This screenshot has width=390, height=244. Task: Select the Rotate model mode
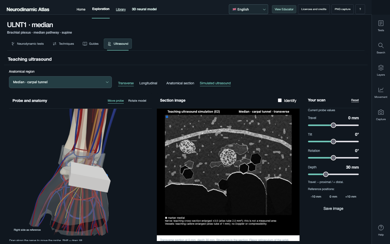pyautogui.click(x=137, y=101)
